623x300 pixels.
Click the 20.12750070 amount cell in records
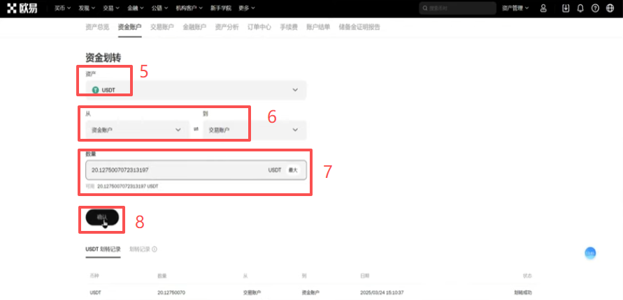click(171, 292)
